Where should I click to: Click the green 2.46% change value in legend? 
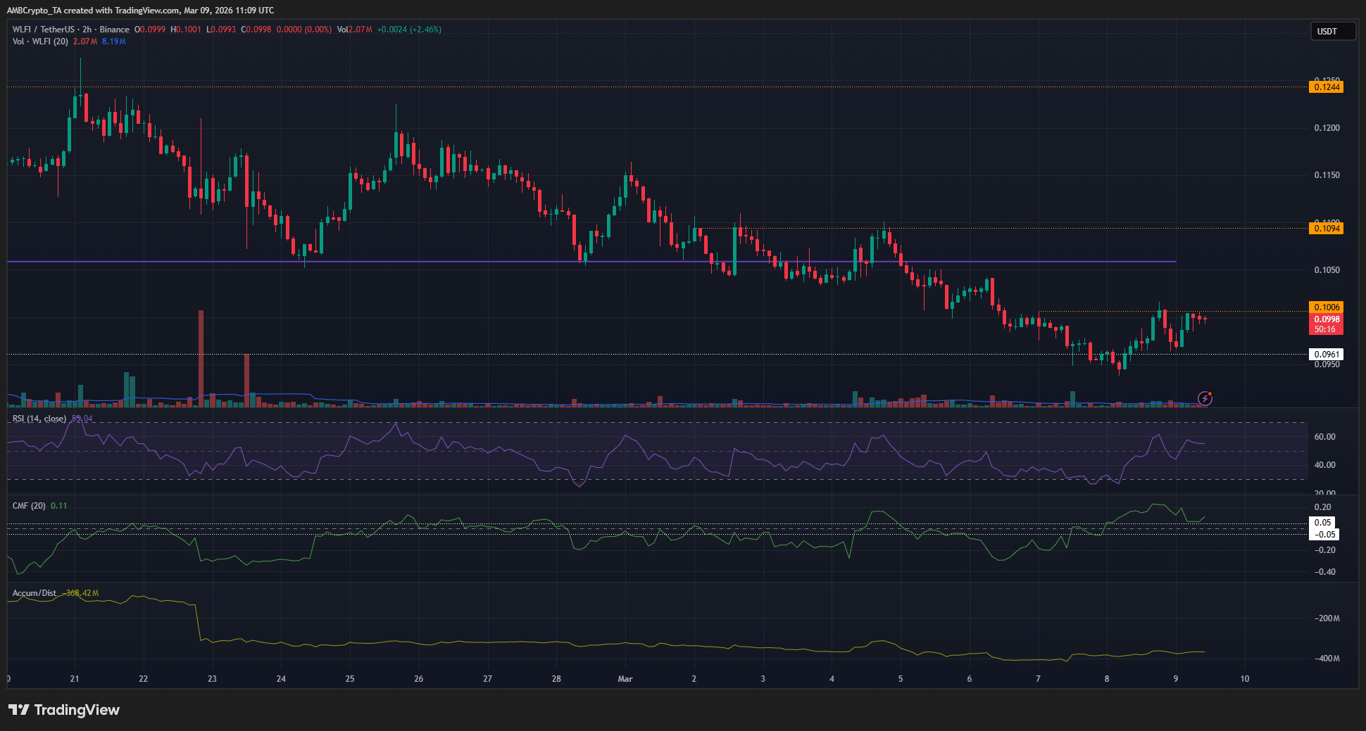tap(425, 29)
